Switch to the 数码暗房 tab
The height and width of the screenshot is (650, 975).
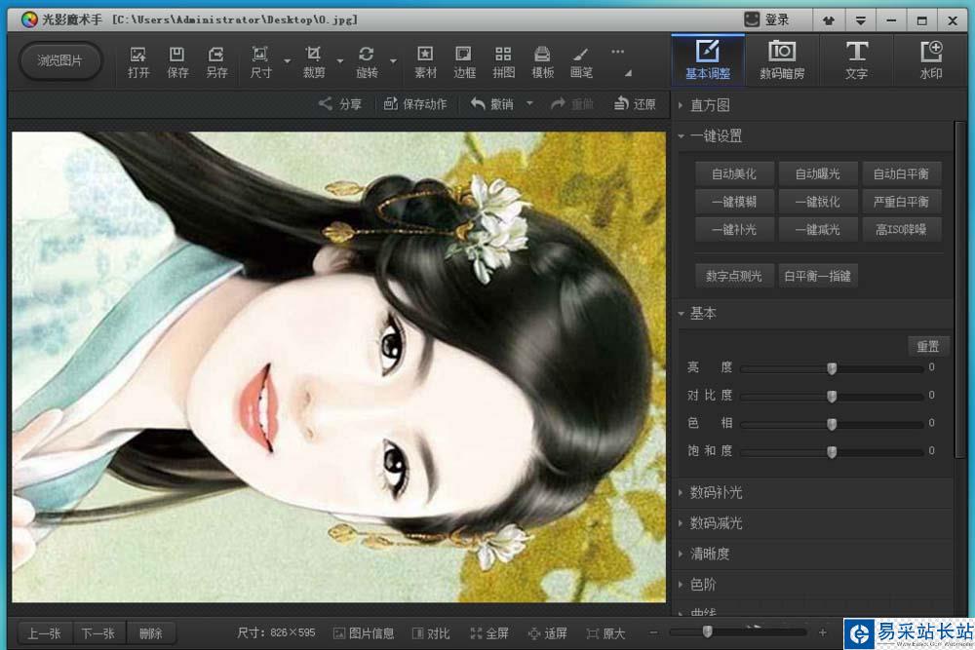click(782, 59)
